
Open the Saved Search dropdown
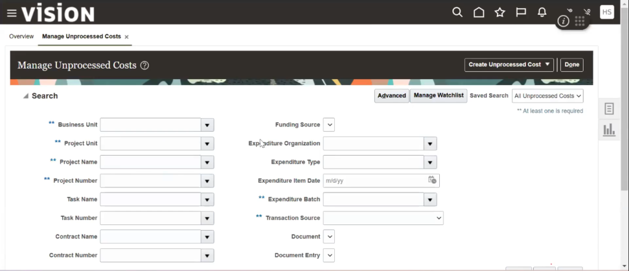(x=547, y=96)
